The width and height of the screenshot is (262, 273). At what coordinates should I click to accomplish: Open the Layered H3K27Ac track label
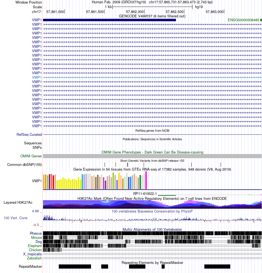tap(18, 203)
